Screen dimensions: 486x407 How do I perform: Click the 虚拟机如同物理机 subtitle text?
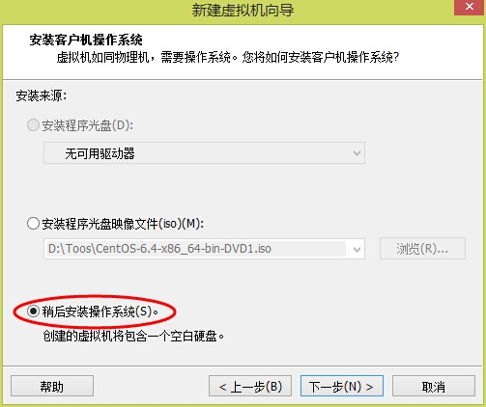point(103,57)
